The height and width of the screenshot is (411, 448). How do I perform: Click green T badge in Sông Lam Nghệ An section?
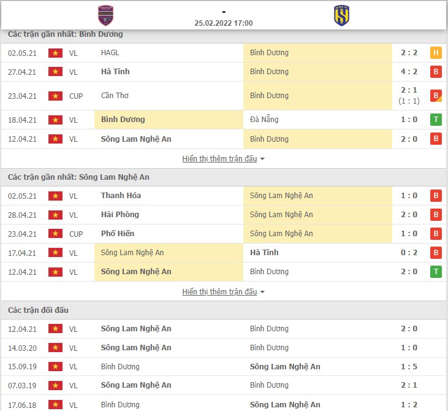click(x=436, y=272)
